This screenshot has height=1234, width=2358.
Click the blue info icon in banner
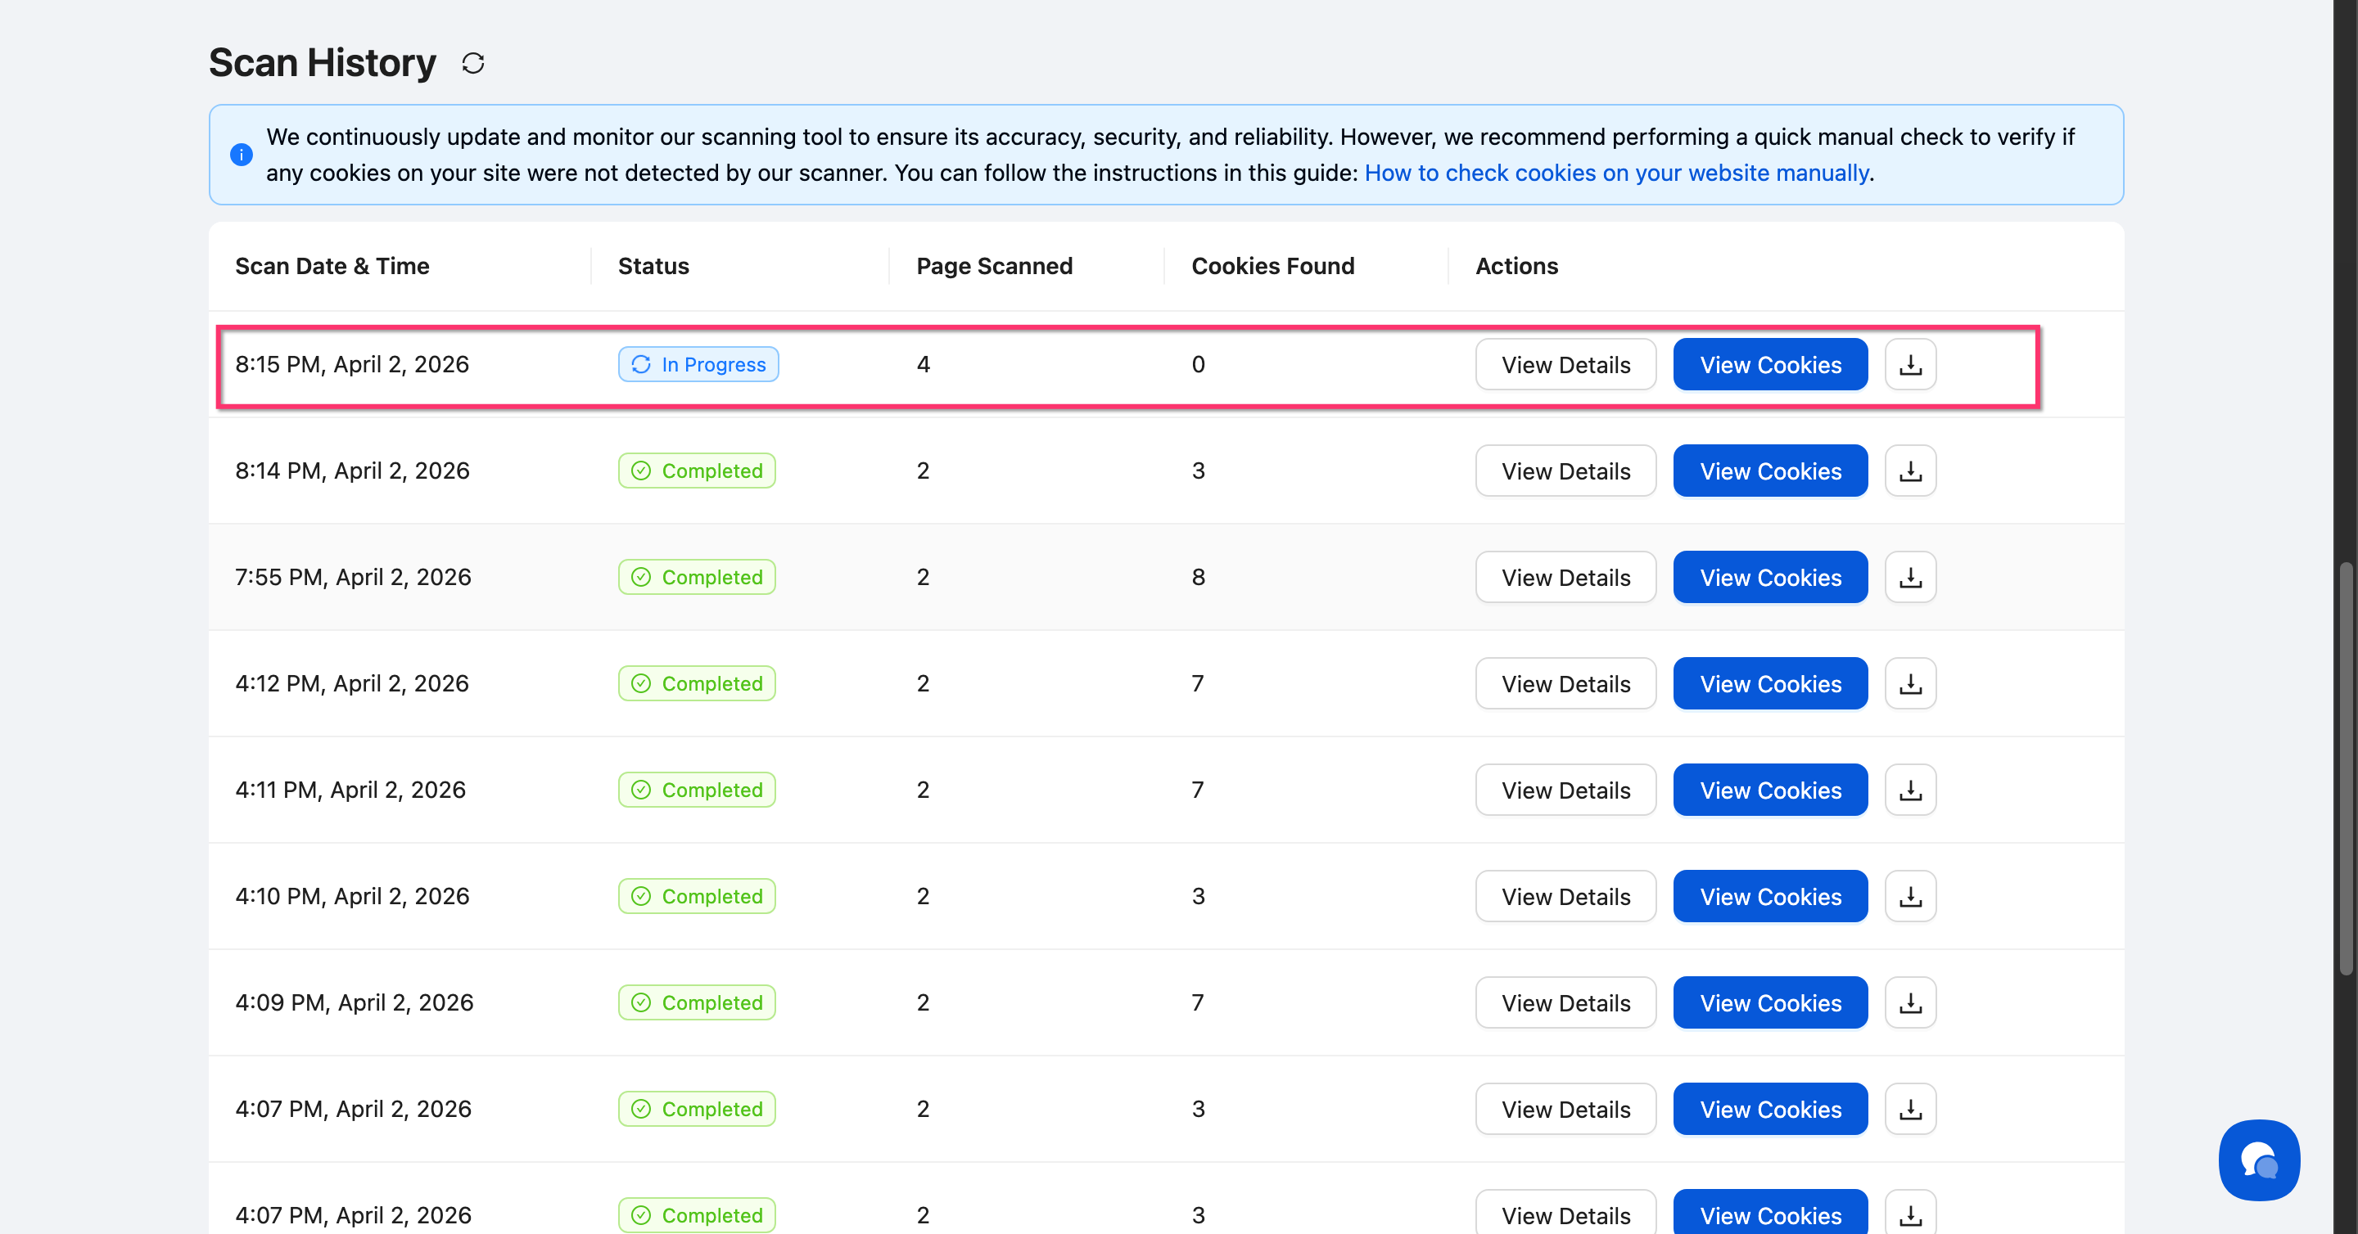tap(242, 155)
